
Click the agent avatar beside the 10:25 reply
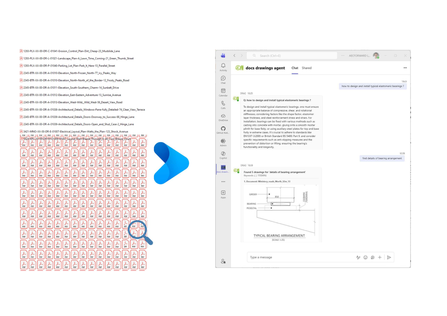tap(236, 99)
